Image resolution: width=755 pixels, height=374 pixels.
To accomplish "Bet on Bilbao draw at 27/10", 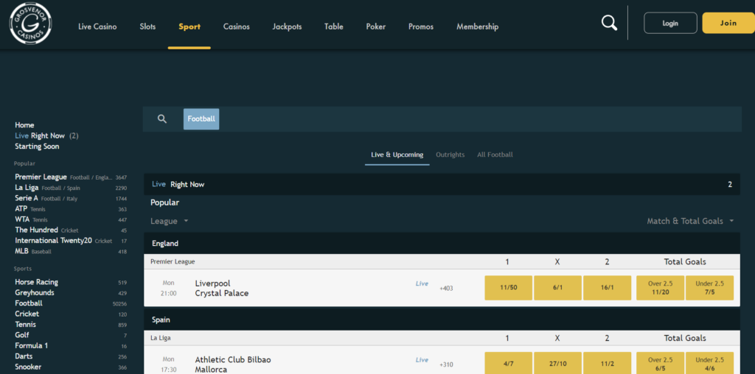I will (557, 363).
